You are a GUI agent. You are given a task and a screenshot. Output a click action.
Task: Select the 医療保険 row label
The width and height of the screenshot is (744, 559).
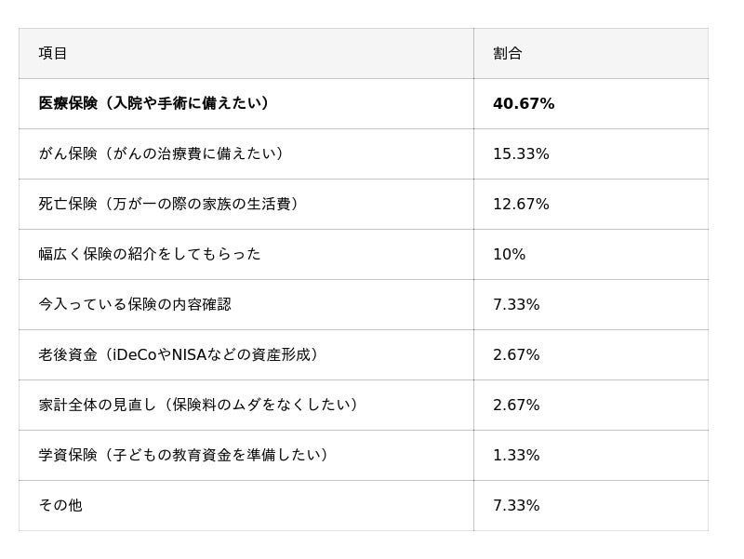pos(153,103)
